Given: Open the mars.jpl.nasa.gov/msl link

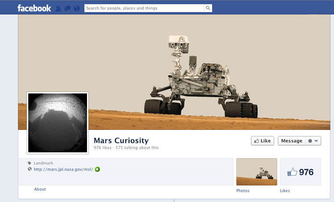Looking at the screenshot, I should pyautogui.click(x=63, y=169).
